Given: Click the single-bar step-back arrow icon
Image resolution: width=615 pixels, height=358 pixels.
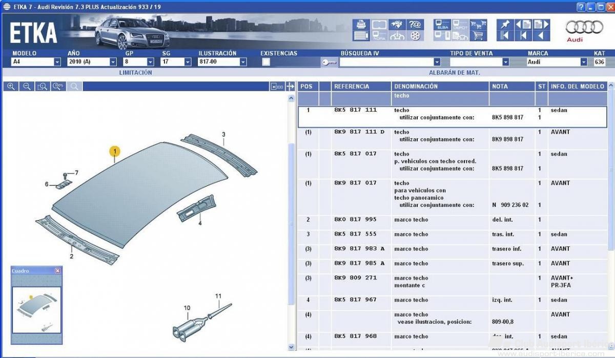Looking at the screenshot, I should [523, 36].
